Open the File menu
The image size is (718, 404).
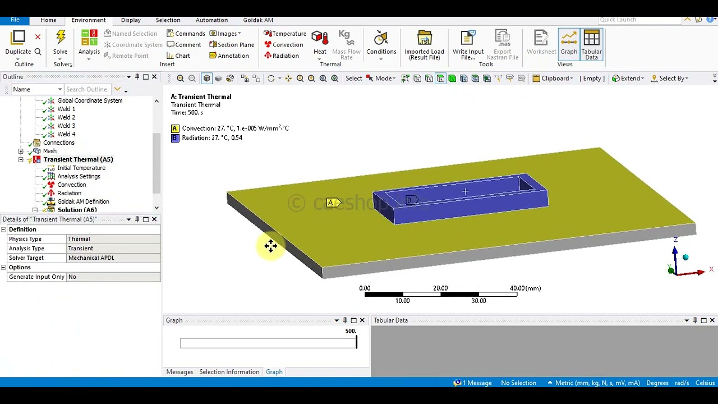point(15,20)
